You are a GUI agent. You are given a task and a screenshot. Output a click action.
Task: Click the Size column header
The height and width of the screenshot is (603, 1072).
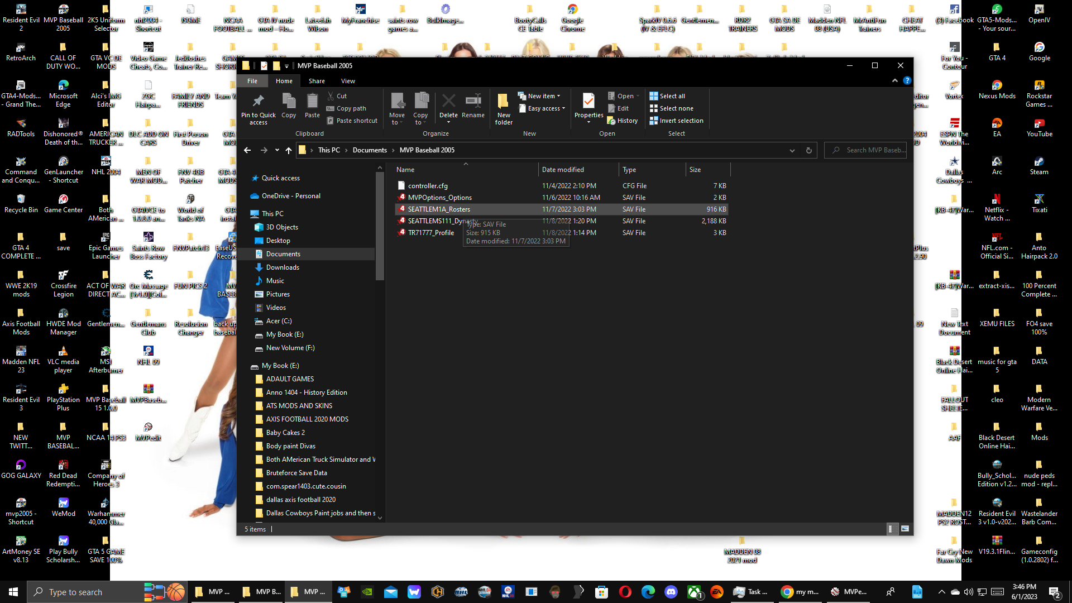click(x=707, y=170)
